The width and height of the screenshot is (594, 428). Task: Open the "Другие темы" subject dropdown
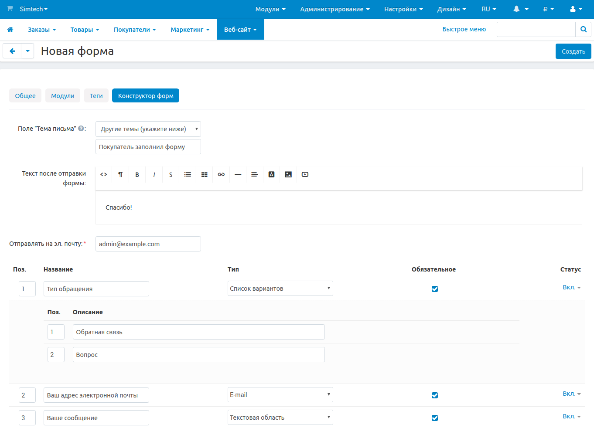tap(148, 129)
